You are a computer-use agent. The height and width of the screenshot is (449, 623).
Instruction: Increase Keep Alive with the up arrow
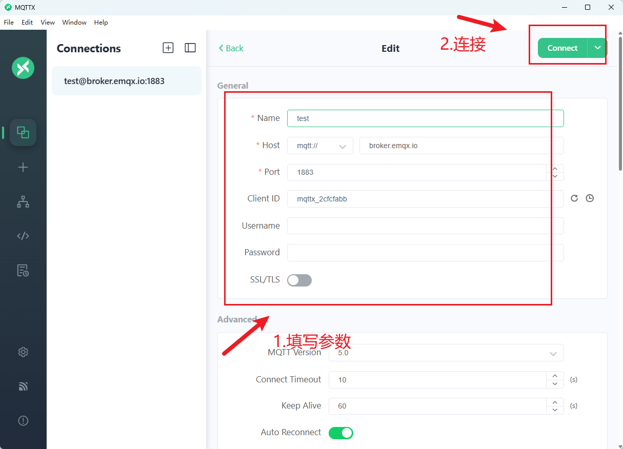click(555, 402)
